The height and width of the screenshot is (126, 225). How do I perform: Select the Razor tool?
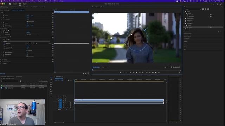coord(51,85)
